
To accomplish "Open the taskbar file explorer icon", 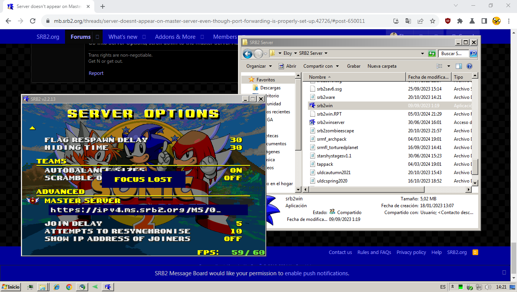I will click(43, 287).
